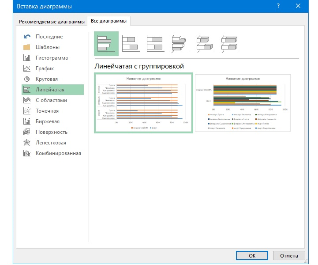Pick the 3-D 100% stacked bar icon

(229, 43)
